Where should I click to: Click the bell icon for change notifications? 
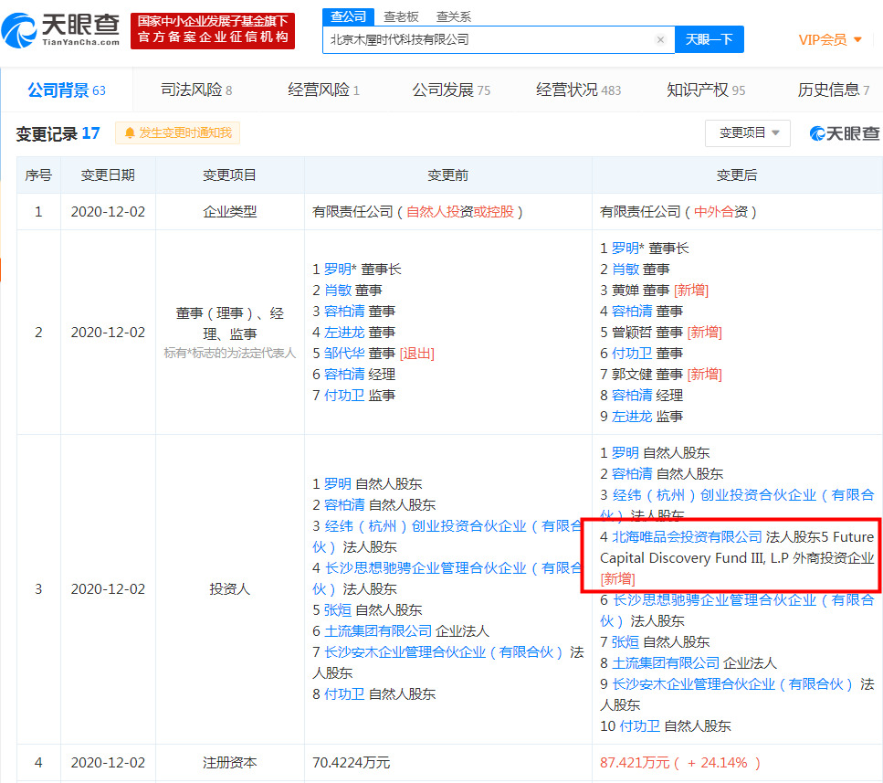(130, 133)
